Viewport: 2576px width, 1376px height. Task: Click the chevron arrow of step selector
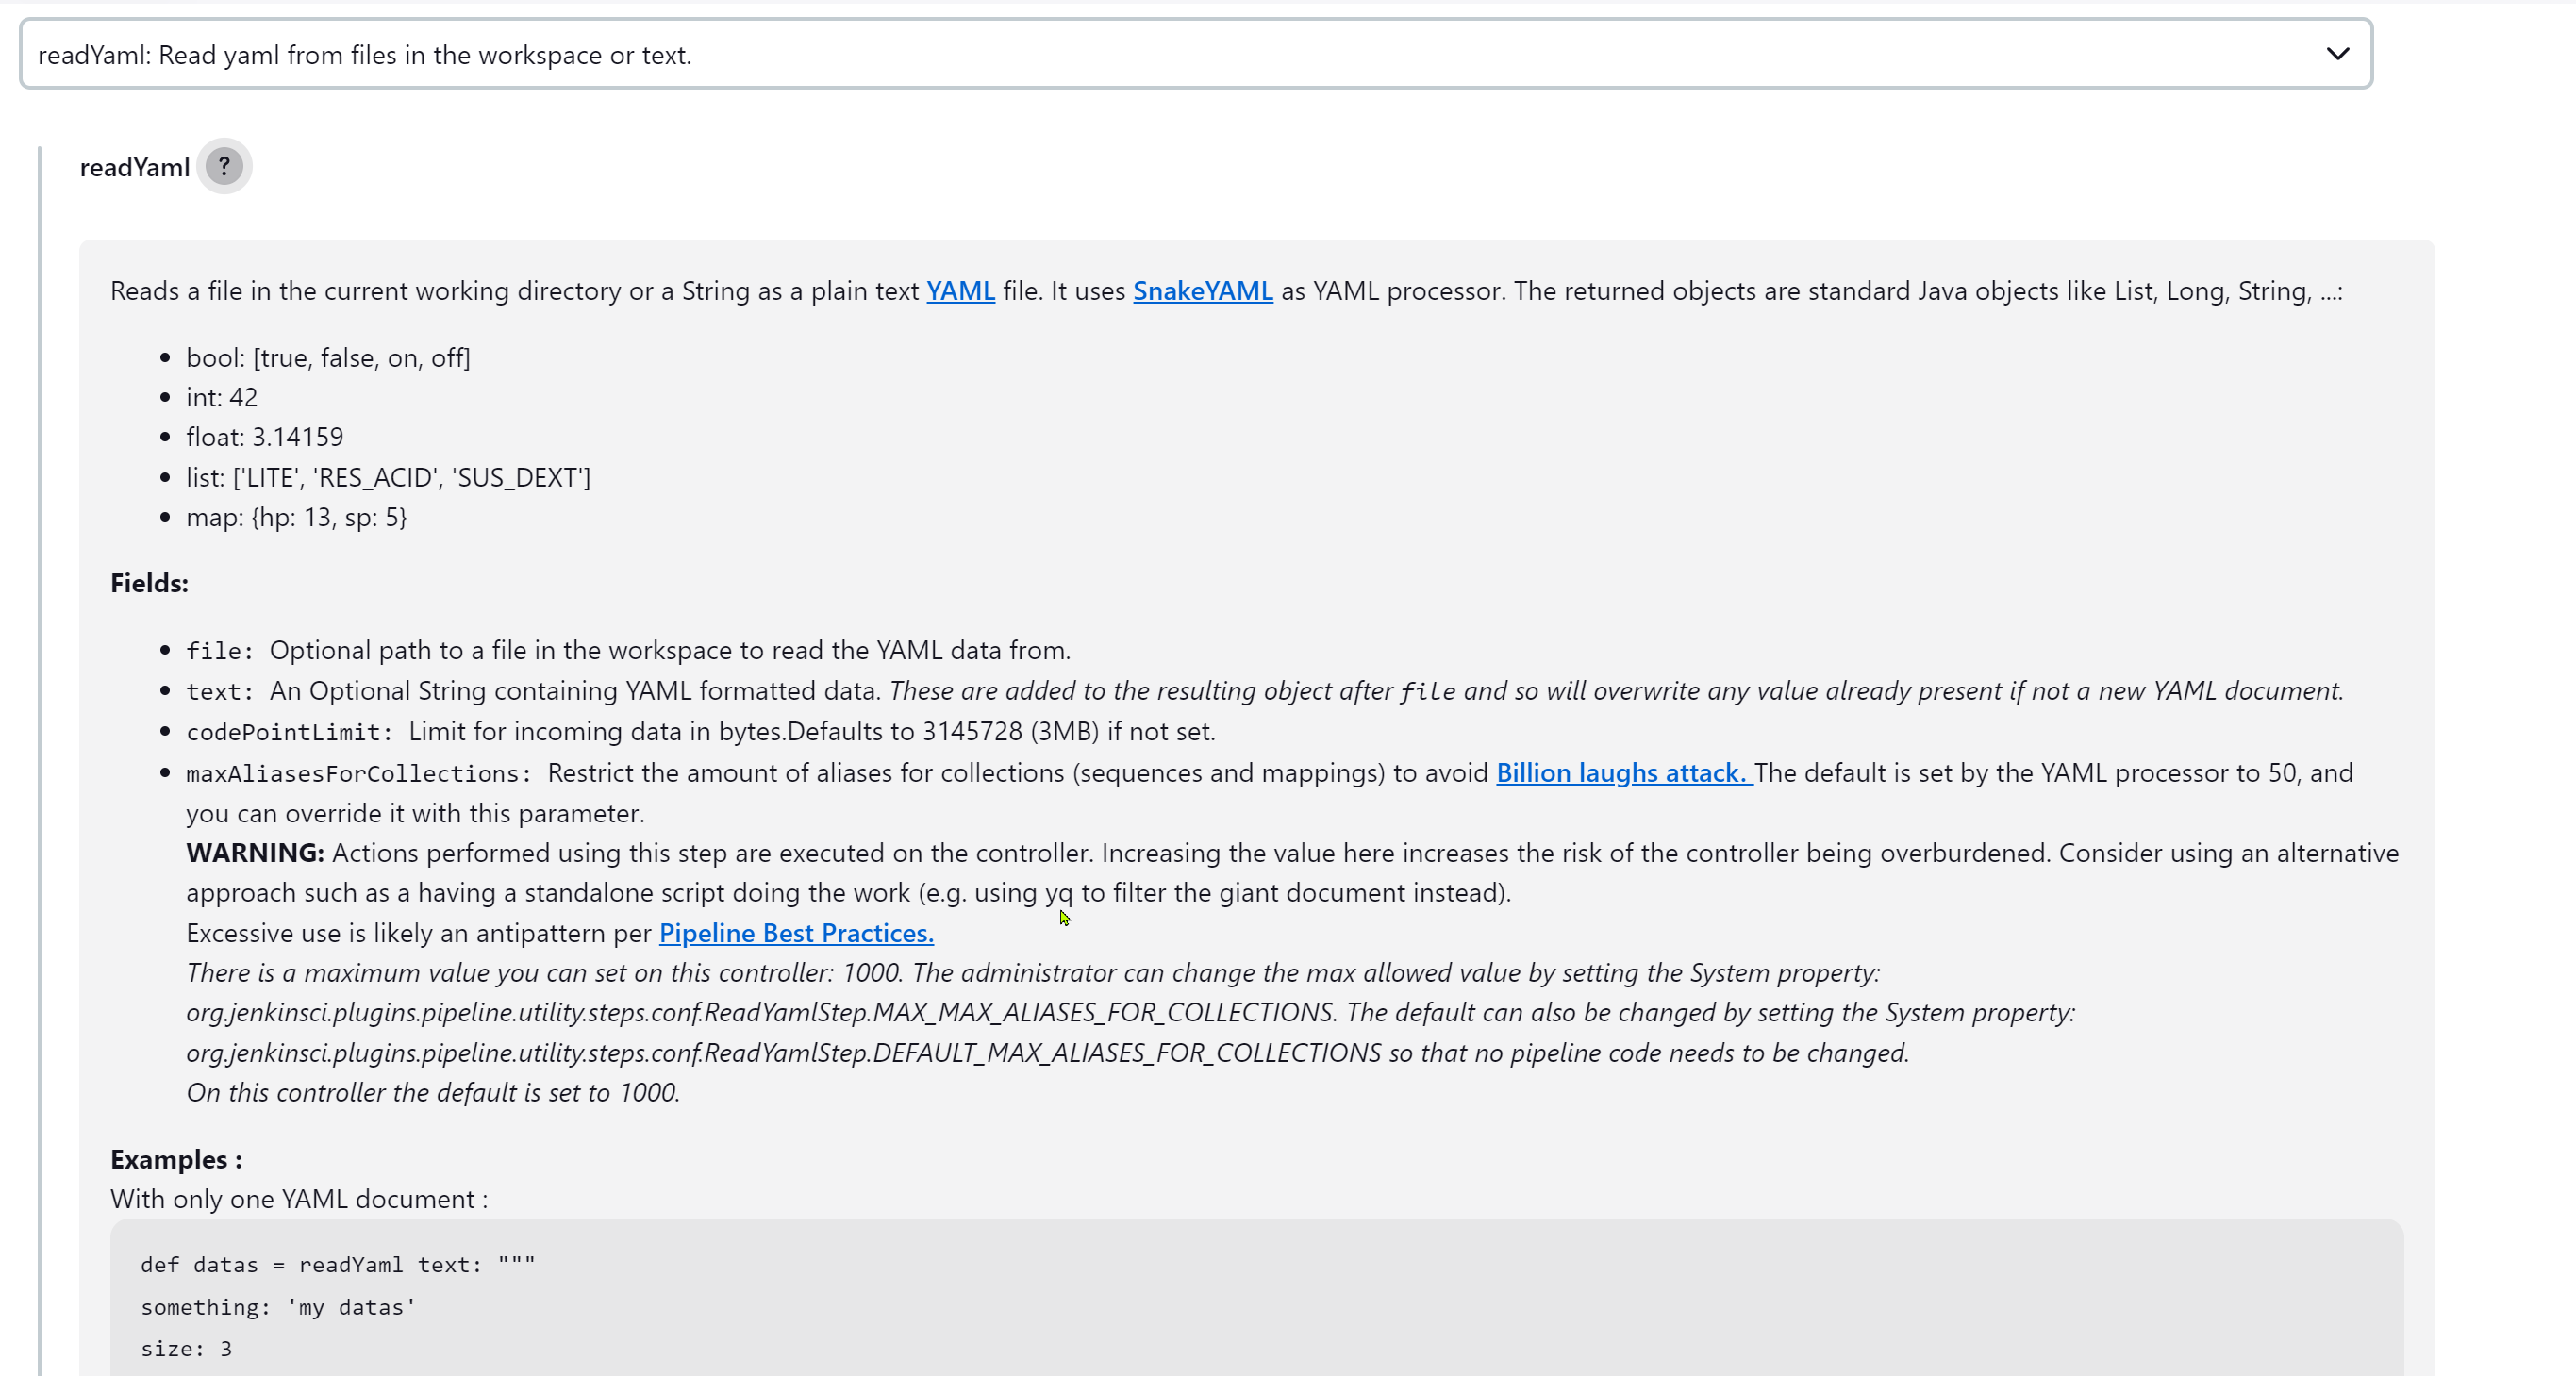[x=2337, y=54]
